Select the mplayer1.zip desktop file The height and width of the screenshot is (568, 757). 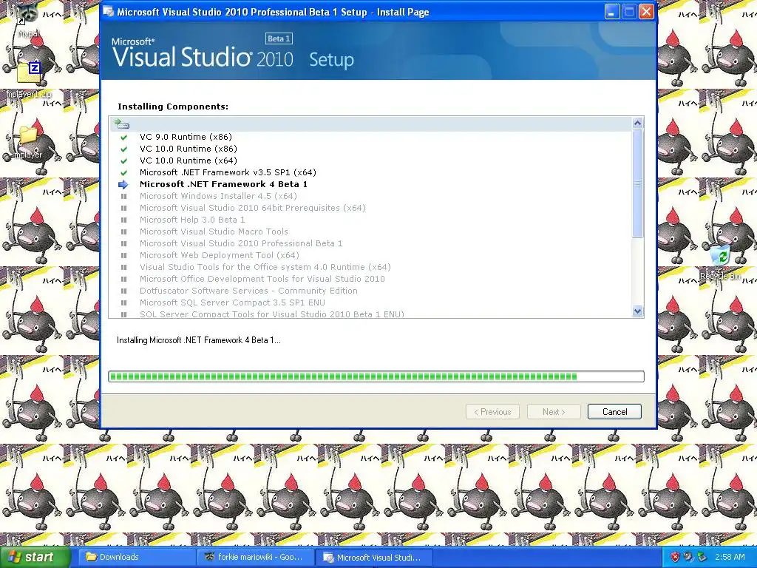pos(28,80)
